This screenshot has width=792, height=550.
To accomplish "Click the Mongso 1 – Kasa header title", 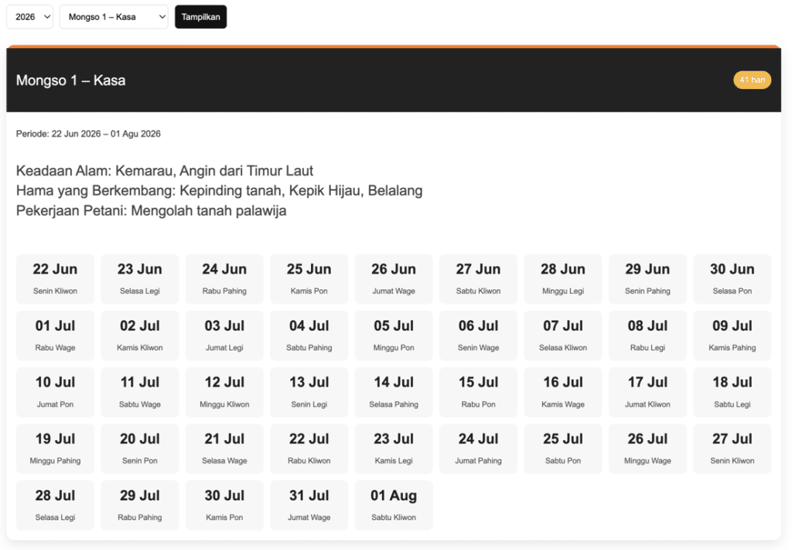I will click(70, 80).
